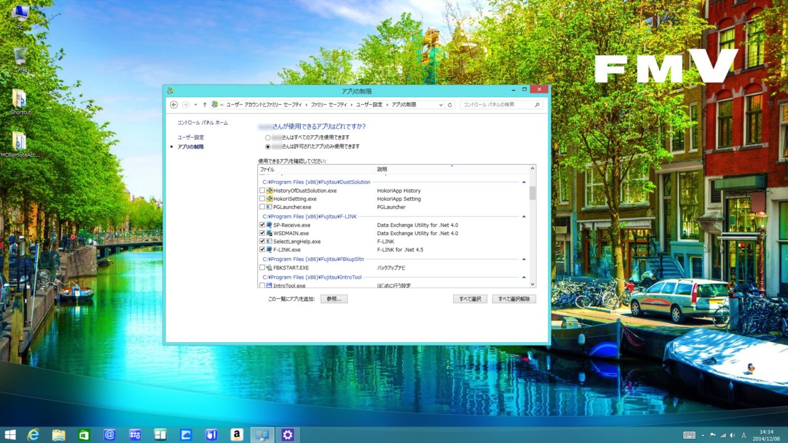Open the address bar history dropdown
The image size is (788, 443).
pos(440,105)
